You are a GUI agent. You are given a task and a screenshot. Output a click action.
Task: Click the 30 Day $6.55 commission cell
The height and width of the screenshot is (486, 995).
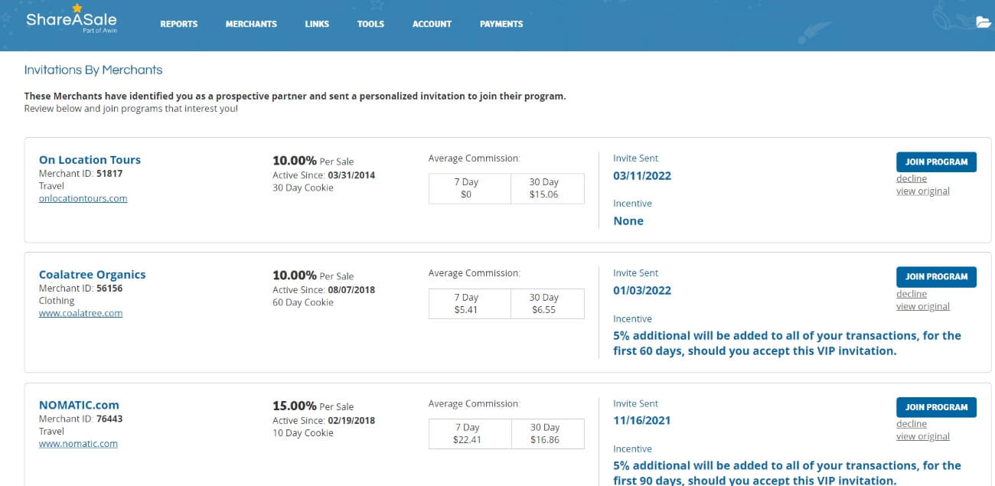[547, 304]
